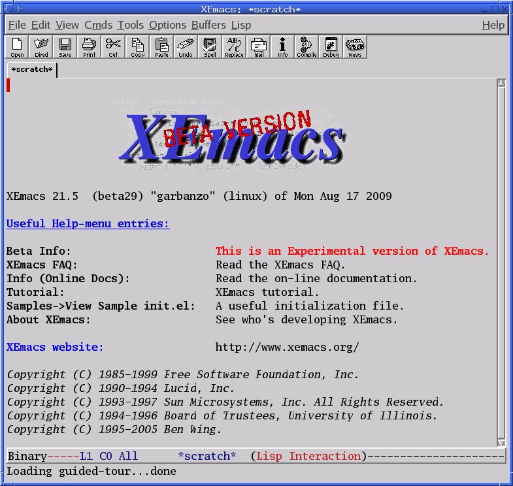Viewport: 513px width, 486px height.
Task: Click "Read the XEmacs FAQ." description text
Action: pyautogui.click(x=280, y=265)
